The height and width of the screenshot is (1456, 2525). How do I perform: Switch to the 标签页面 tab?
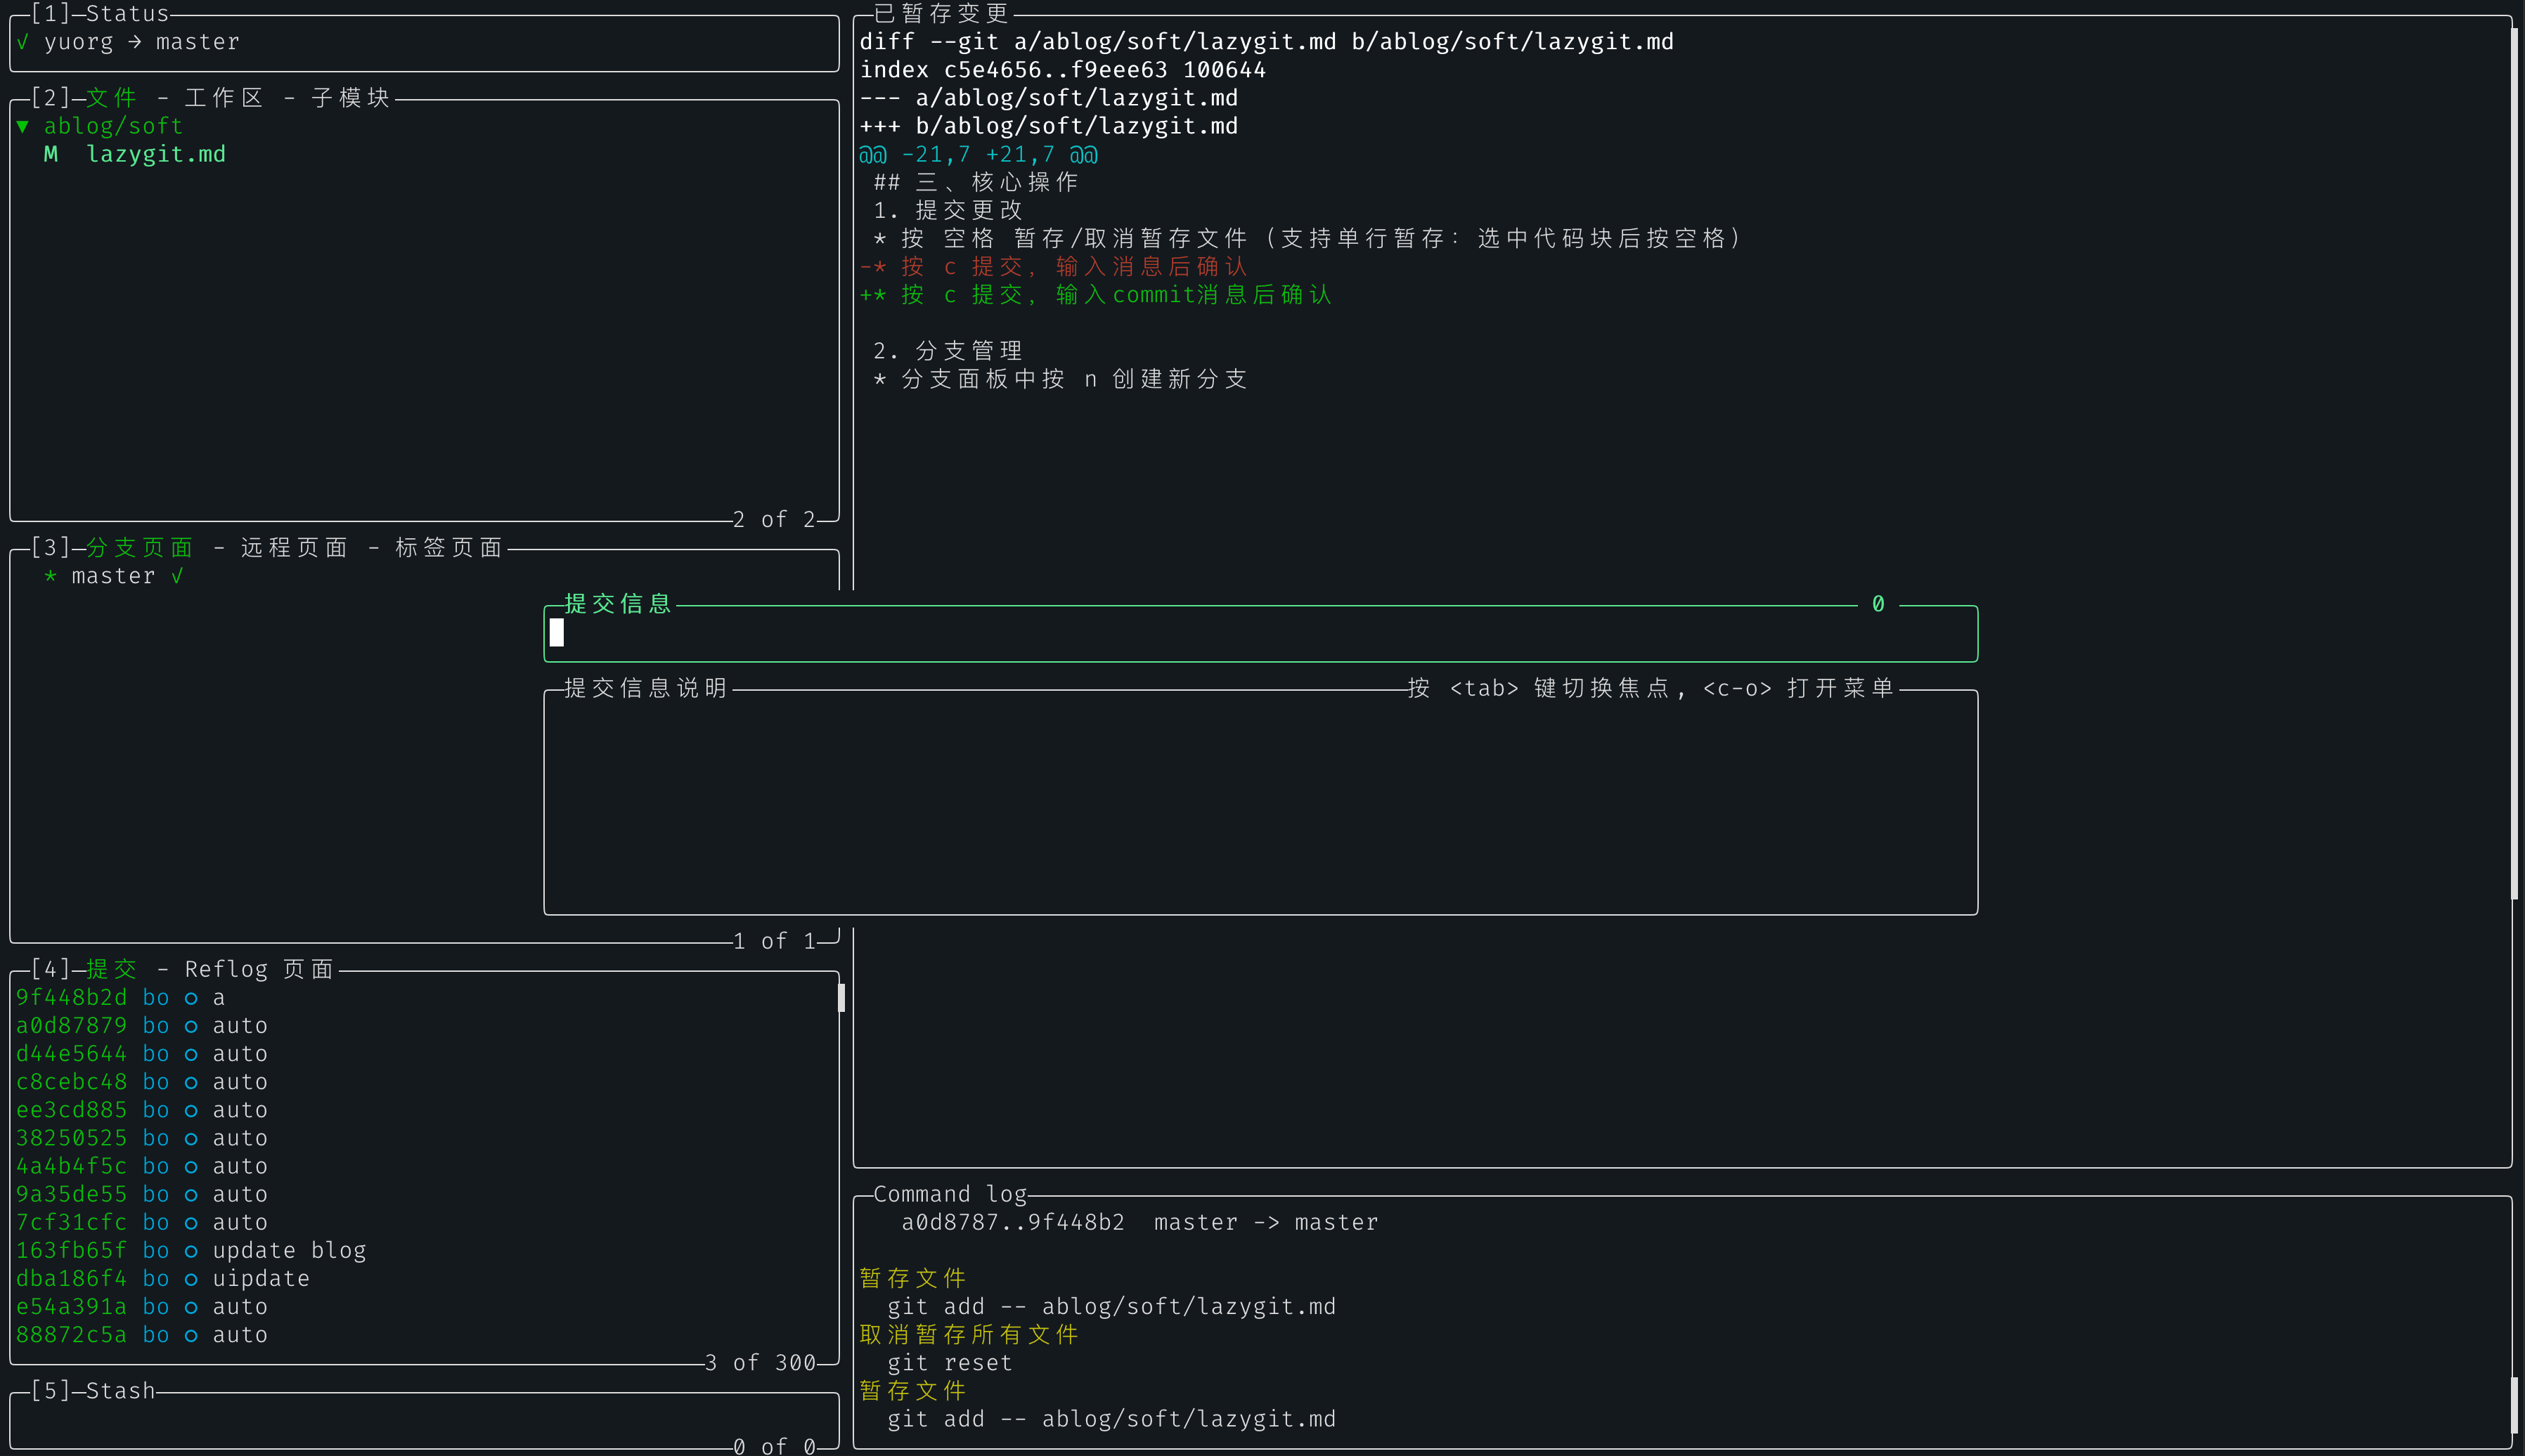pyautogui.click(x=448, y=548)
